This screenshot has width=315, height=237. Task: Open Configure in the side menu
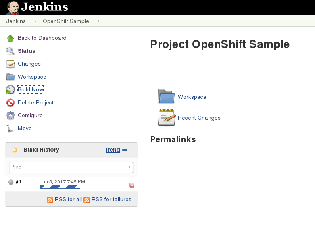pos(30,115)
